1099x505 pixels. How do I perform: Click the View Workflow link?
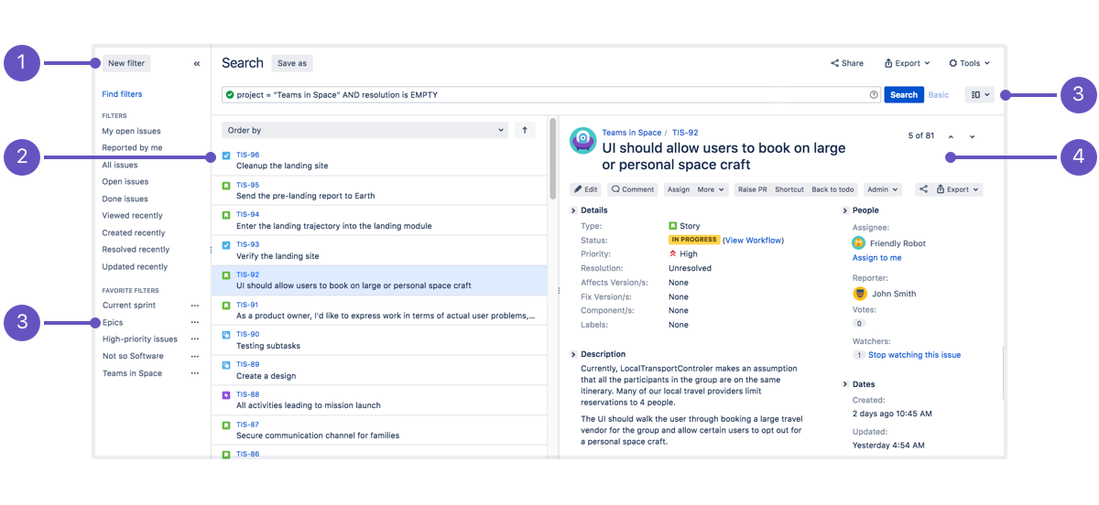click(x=753, y=240)
